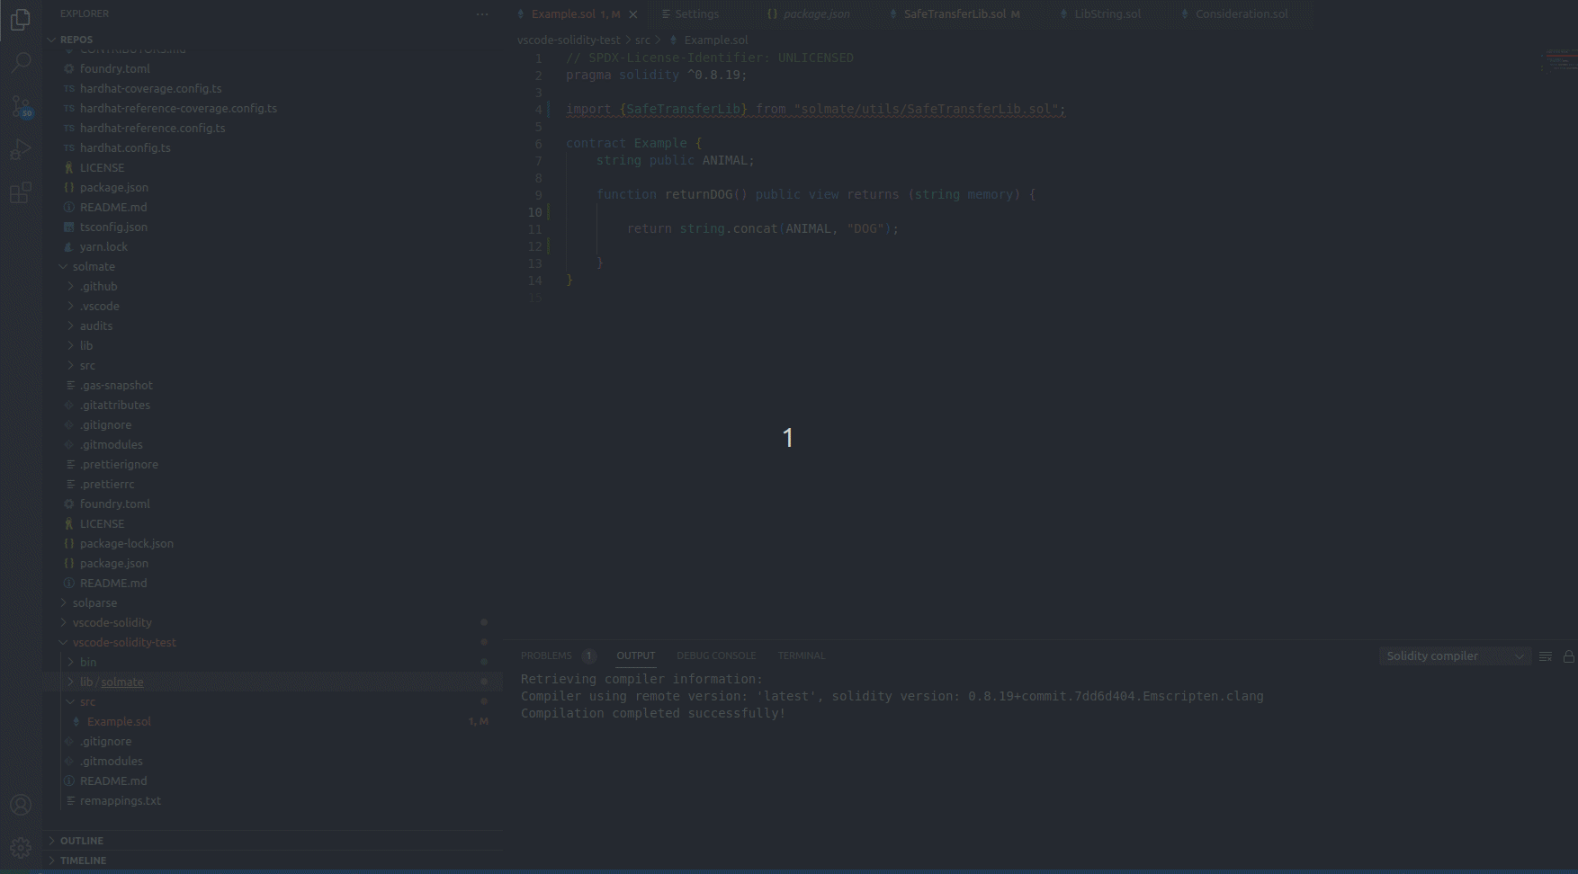The image size is (1578, 874).
Task: Switch to the LibString.sol tab
Action: tap(1108, 13)
